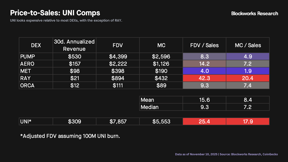Select the red 25.4 cell for UNI
The image size is (288, 162).
pyautogui.click(x=204, y=121)
